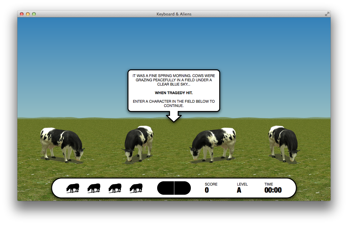Click the LEVEL label
The width and height of the screenshot is (348, 225).
(x=242, y=184)
